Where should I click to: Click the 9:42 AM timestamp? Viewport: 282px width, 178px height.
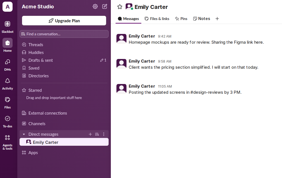[164, 36]
